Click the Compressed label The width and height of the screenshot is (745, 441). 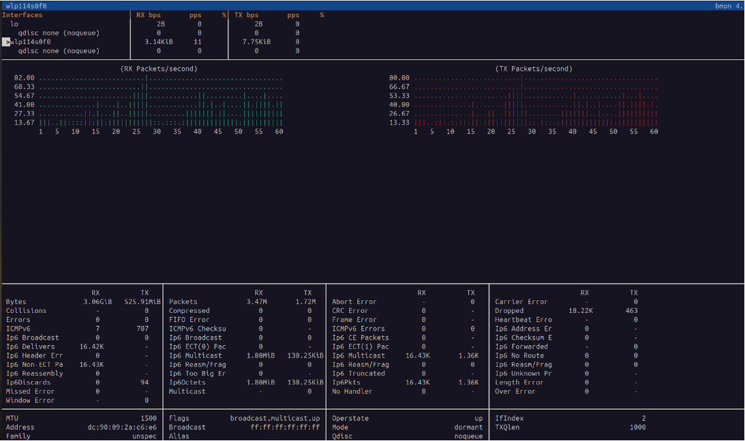189,311
